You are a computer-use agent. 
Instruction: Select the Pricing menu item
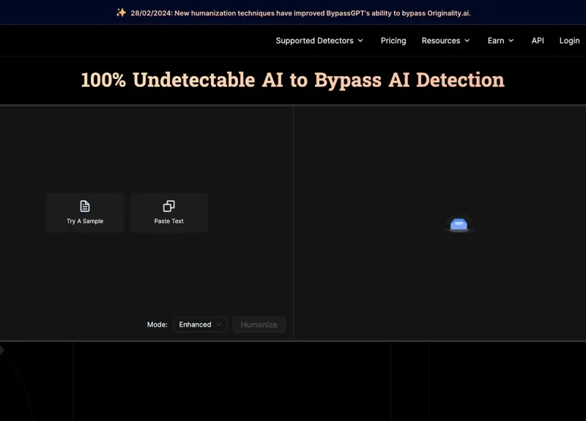393,41
